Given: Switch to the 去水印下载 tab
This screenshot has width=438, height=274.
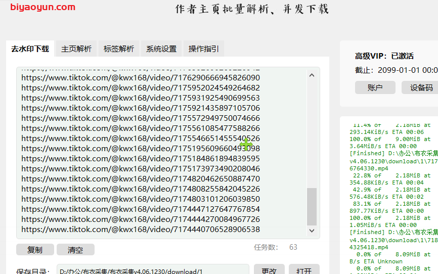Looking at the screenshot, I should pos(30,49).
